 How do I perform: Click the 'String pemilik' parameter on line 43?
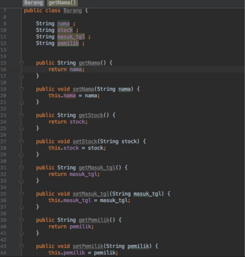pyautogui.click(x=128, y=247)
